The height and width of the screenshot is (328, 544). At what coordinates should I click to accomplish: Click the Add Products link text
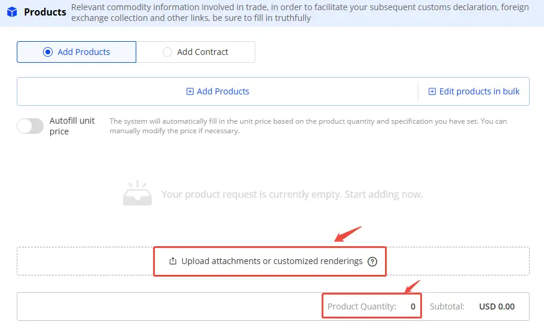pos(223,91)
